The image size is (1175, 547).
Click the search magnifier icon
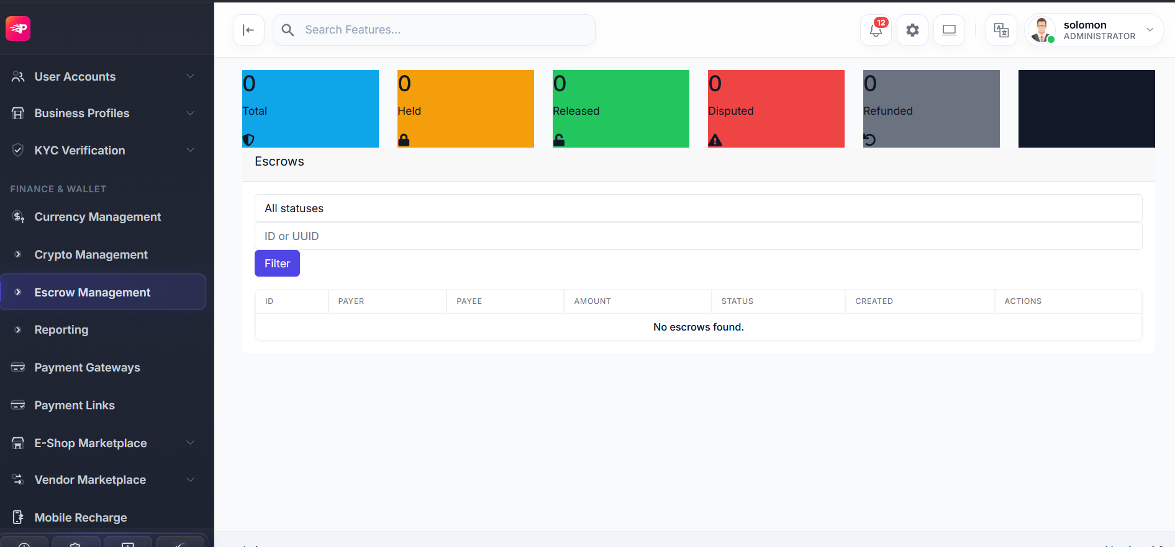click(288, 30)
